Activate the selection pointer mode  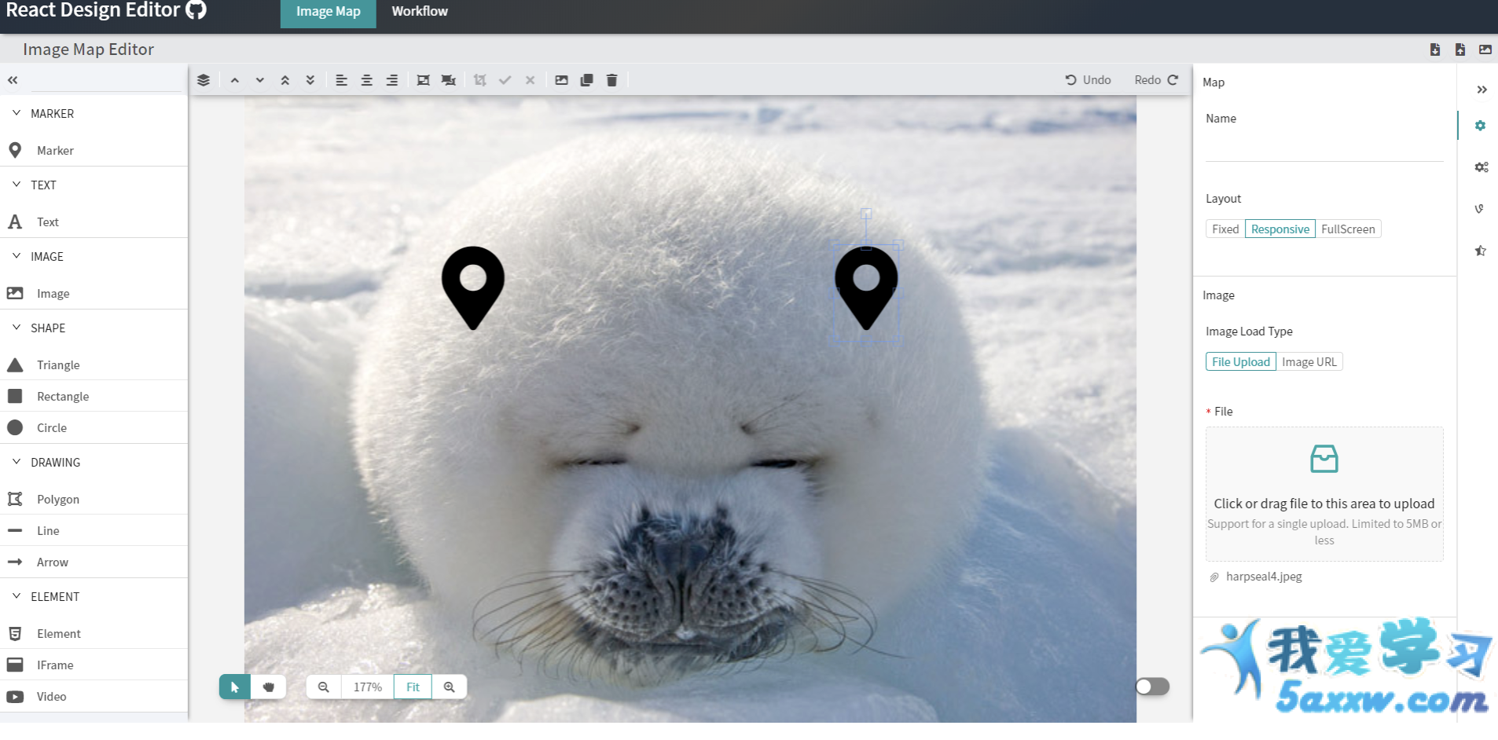(x=235, y=687)
